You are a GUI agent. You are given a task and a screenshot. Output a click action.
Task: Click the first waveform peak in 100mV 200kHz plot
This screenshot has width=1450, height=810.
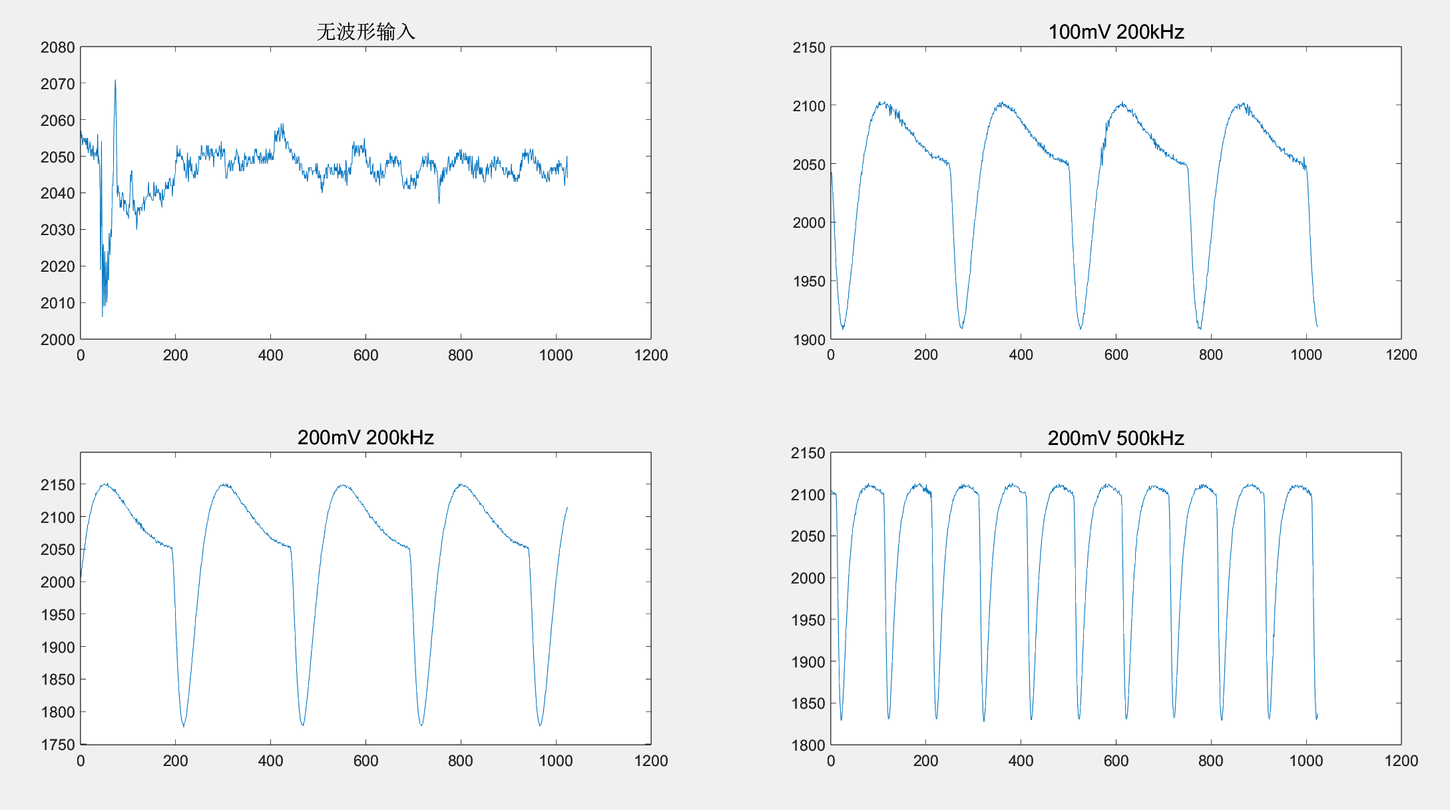882,103
